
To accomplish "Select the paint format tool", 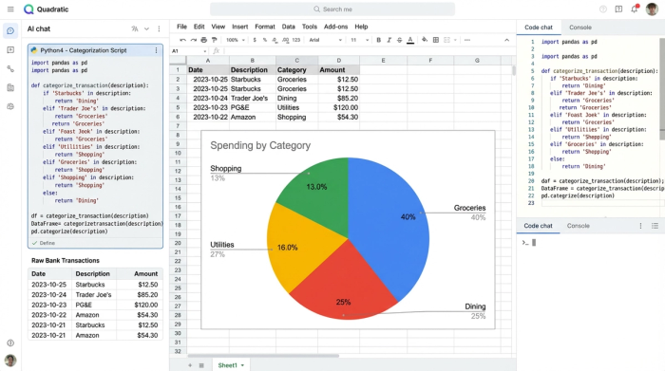I will 214,40.
